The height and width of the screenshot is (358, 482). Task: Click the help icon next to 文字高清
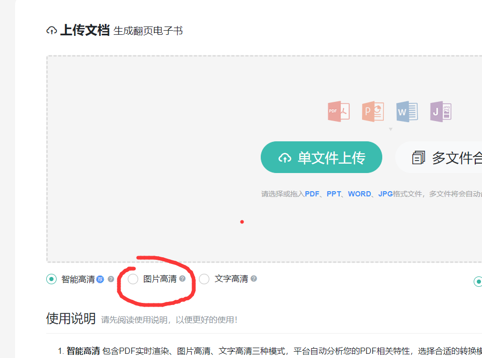[x=253, y=279]
